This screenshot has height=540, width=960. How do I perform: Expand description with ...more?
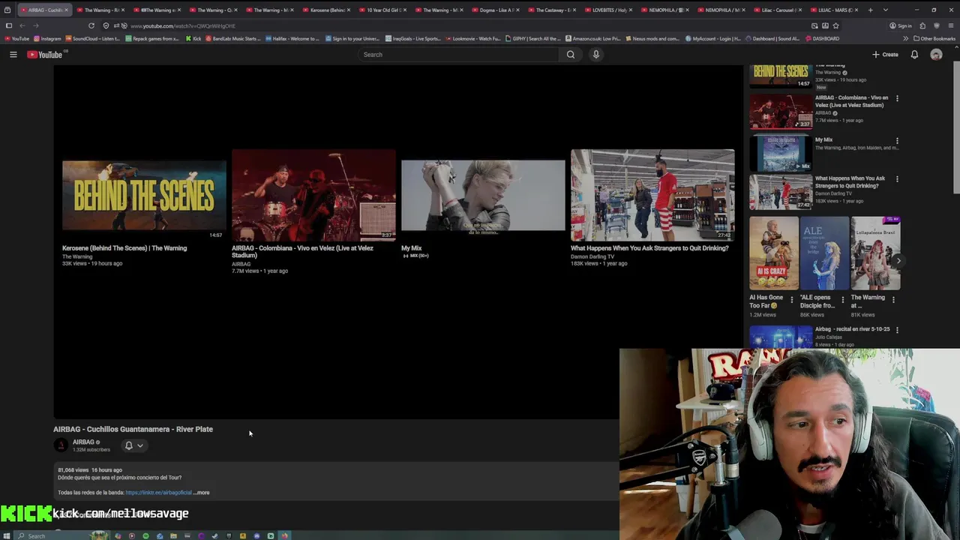click(202, 493)
